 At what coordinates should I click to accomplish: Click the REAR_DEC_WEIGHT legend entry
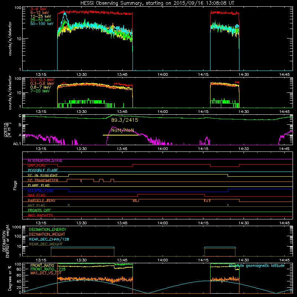coord(46,244)
